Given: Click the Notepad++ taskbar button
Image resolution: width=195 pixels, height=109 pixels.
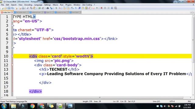Looking at the screenshot, I should coord(61,106).
